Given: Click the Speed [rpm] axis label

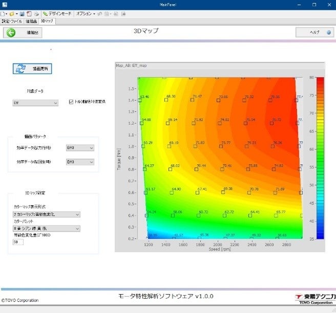Looking at the screenshot, I should coord(220,249).
